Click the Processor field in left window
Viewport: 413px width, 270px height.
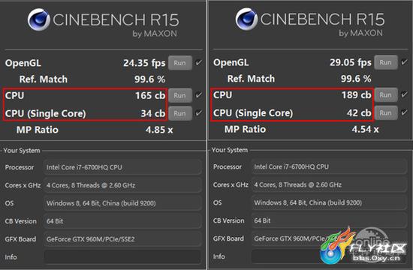[122, 167]
